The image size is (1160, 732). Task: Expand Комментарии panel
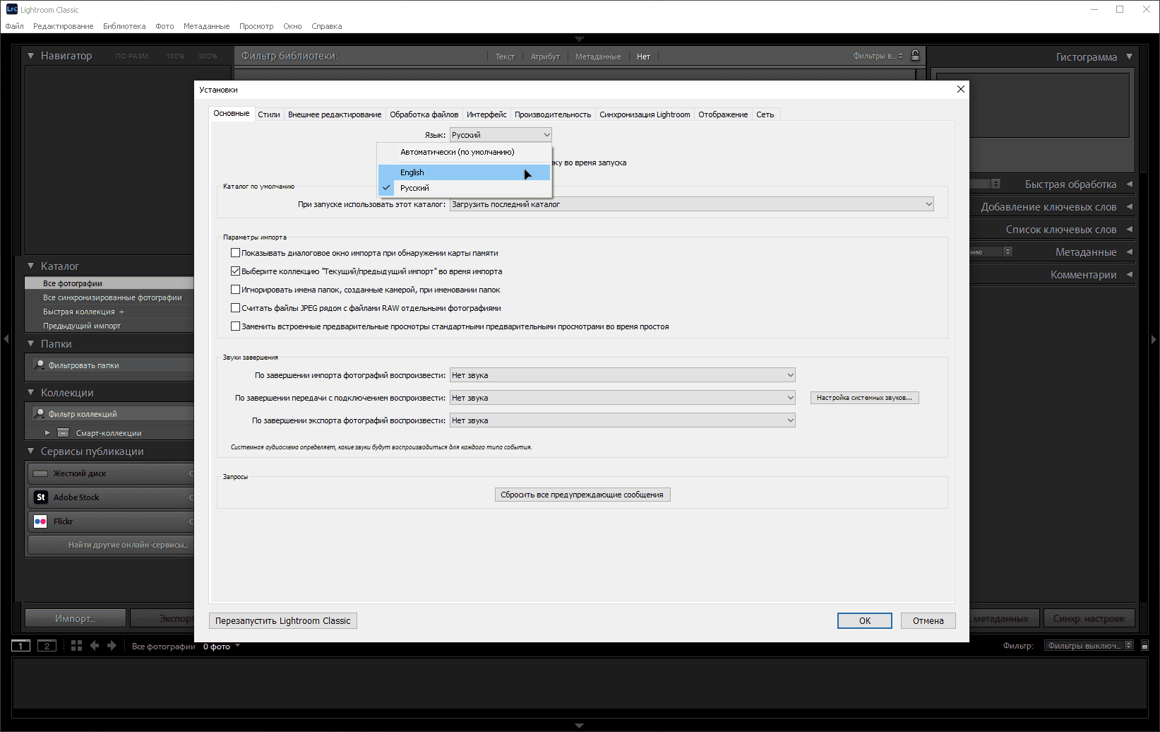(x=1129, y=275)
